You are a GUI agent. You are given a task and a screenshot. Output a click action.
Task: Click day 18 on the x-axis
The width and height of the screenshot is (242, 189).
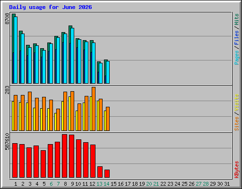click(x=135, y=184)
